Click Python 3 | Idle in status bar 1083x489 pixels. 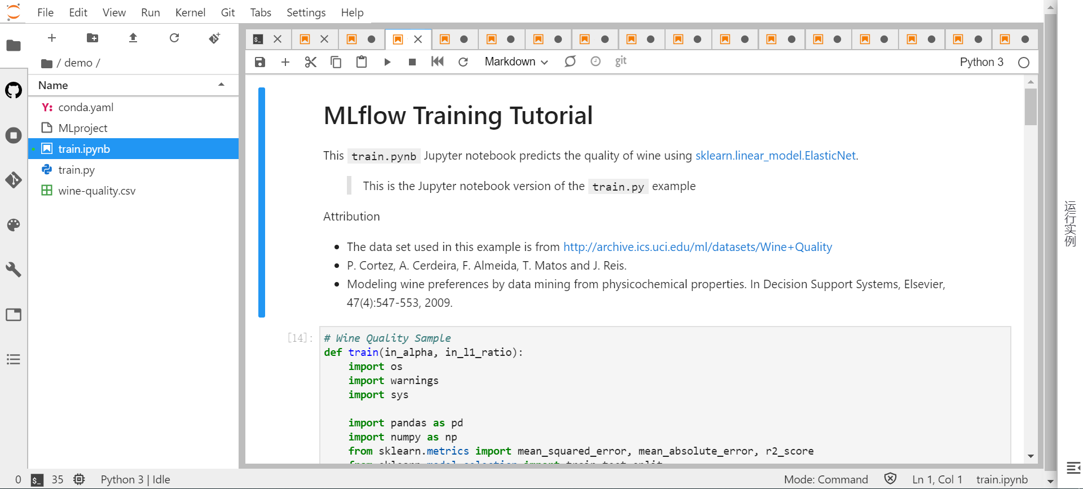135,479
